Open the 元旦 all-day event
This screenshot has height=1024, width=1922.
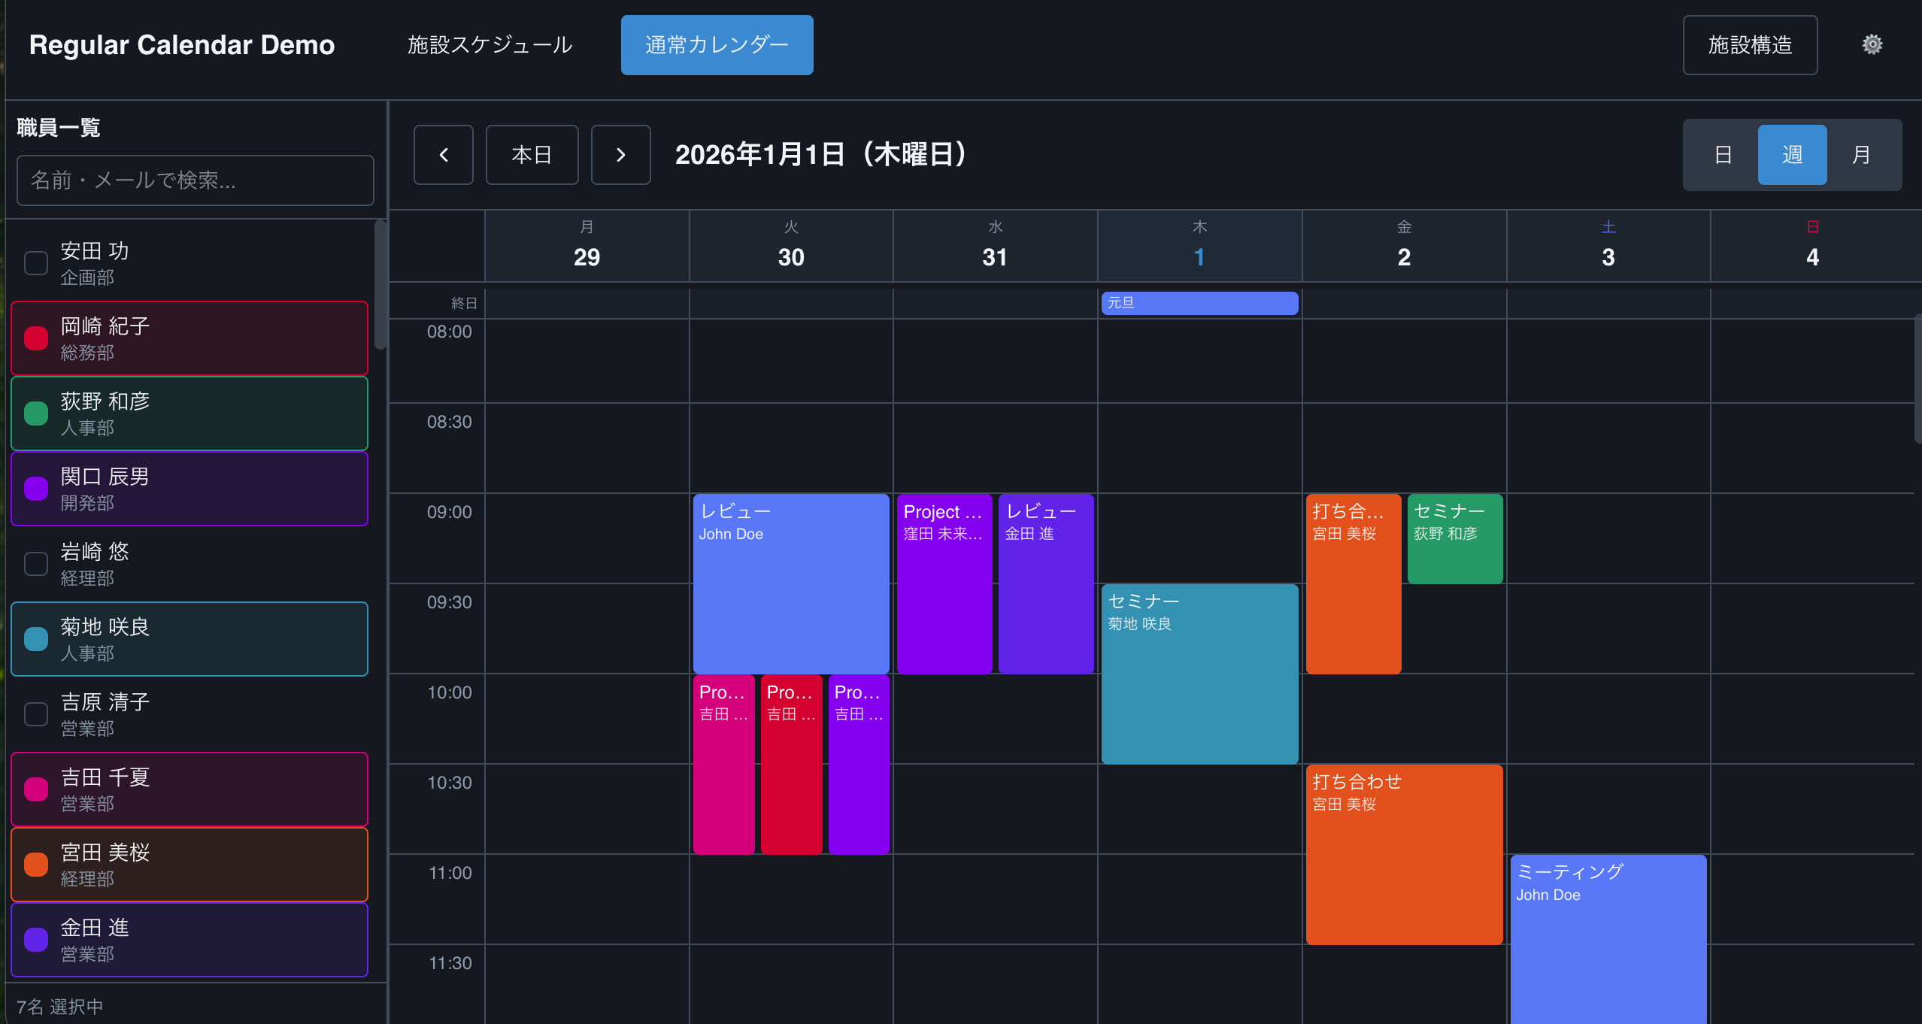[x=1199, y=302]
